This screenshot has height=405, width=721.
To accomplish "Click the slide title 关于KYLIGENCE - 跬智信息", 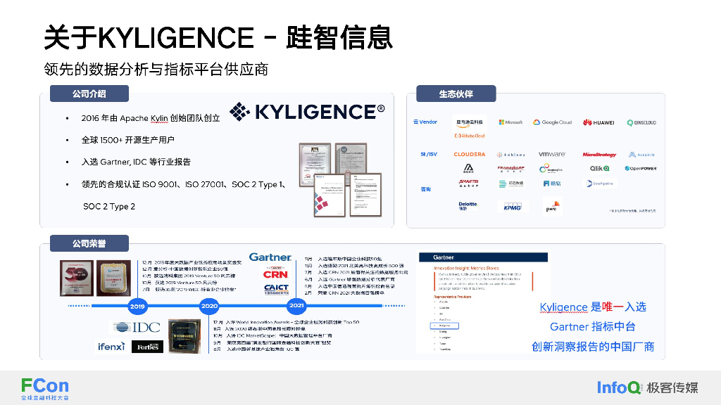I will pyautogui.click(x=218, y=37).
